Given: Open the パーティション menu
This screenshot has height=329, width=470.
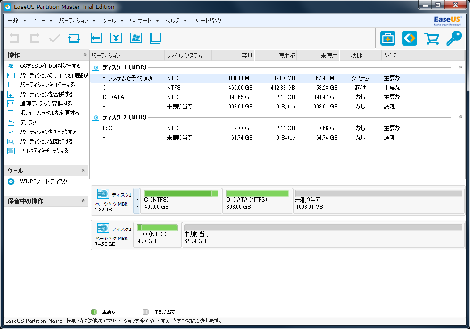Looking at the screenshot, I should [74, 21].
